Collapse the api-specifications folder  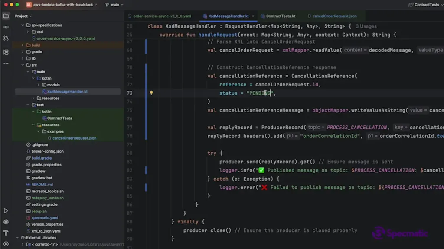click(23, 25)
